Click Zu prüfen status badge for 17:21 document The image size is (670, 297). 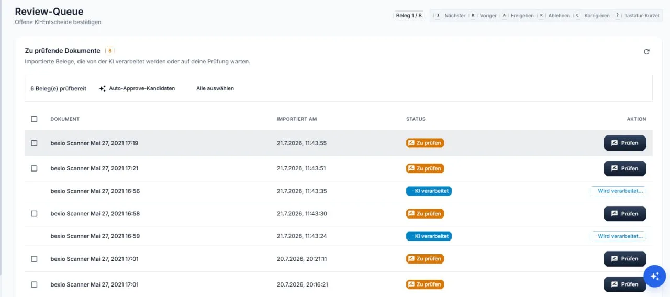(x=425, y=168)
